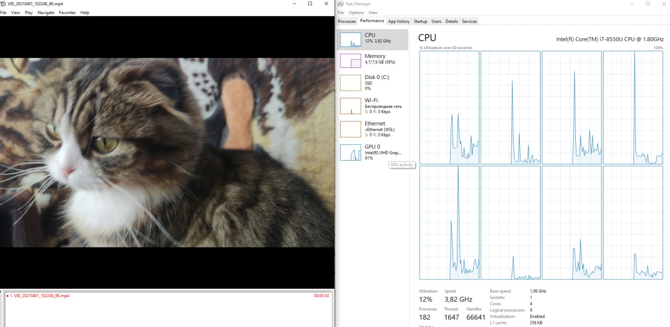Select the GPU 0 mini-graph thumbnail
The height and width of the screenshot is (327, 670).
[351, 152]
